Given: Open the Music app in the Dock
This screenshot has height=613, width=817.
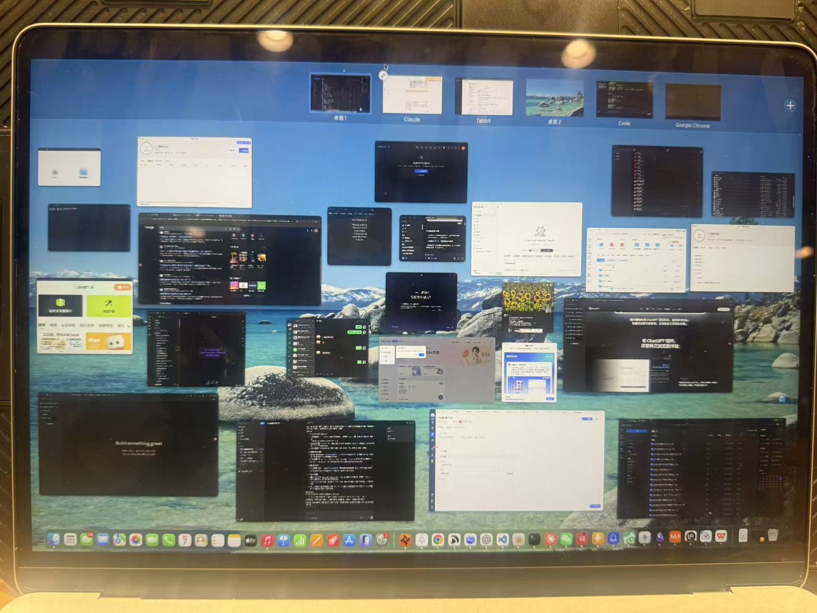Looking at the screenshot, I should pos(267,541).
